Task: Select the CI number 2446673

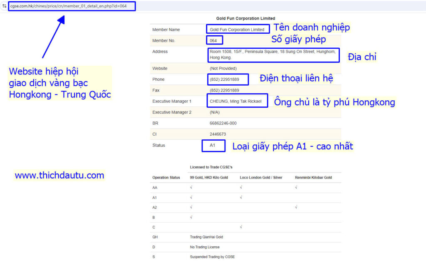Action: point(218,134)
